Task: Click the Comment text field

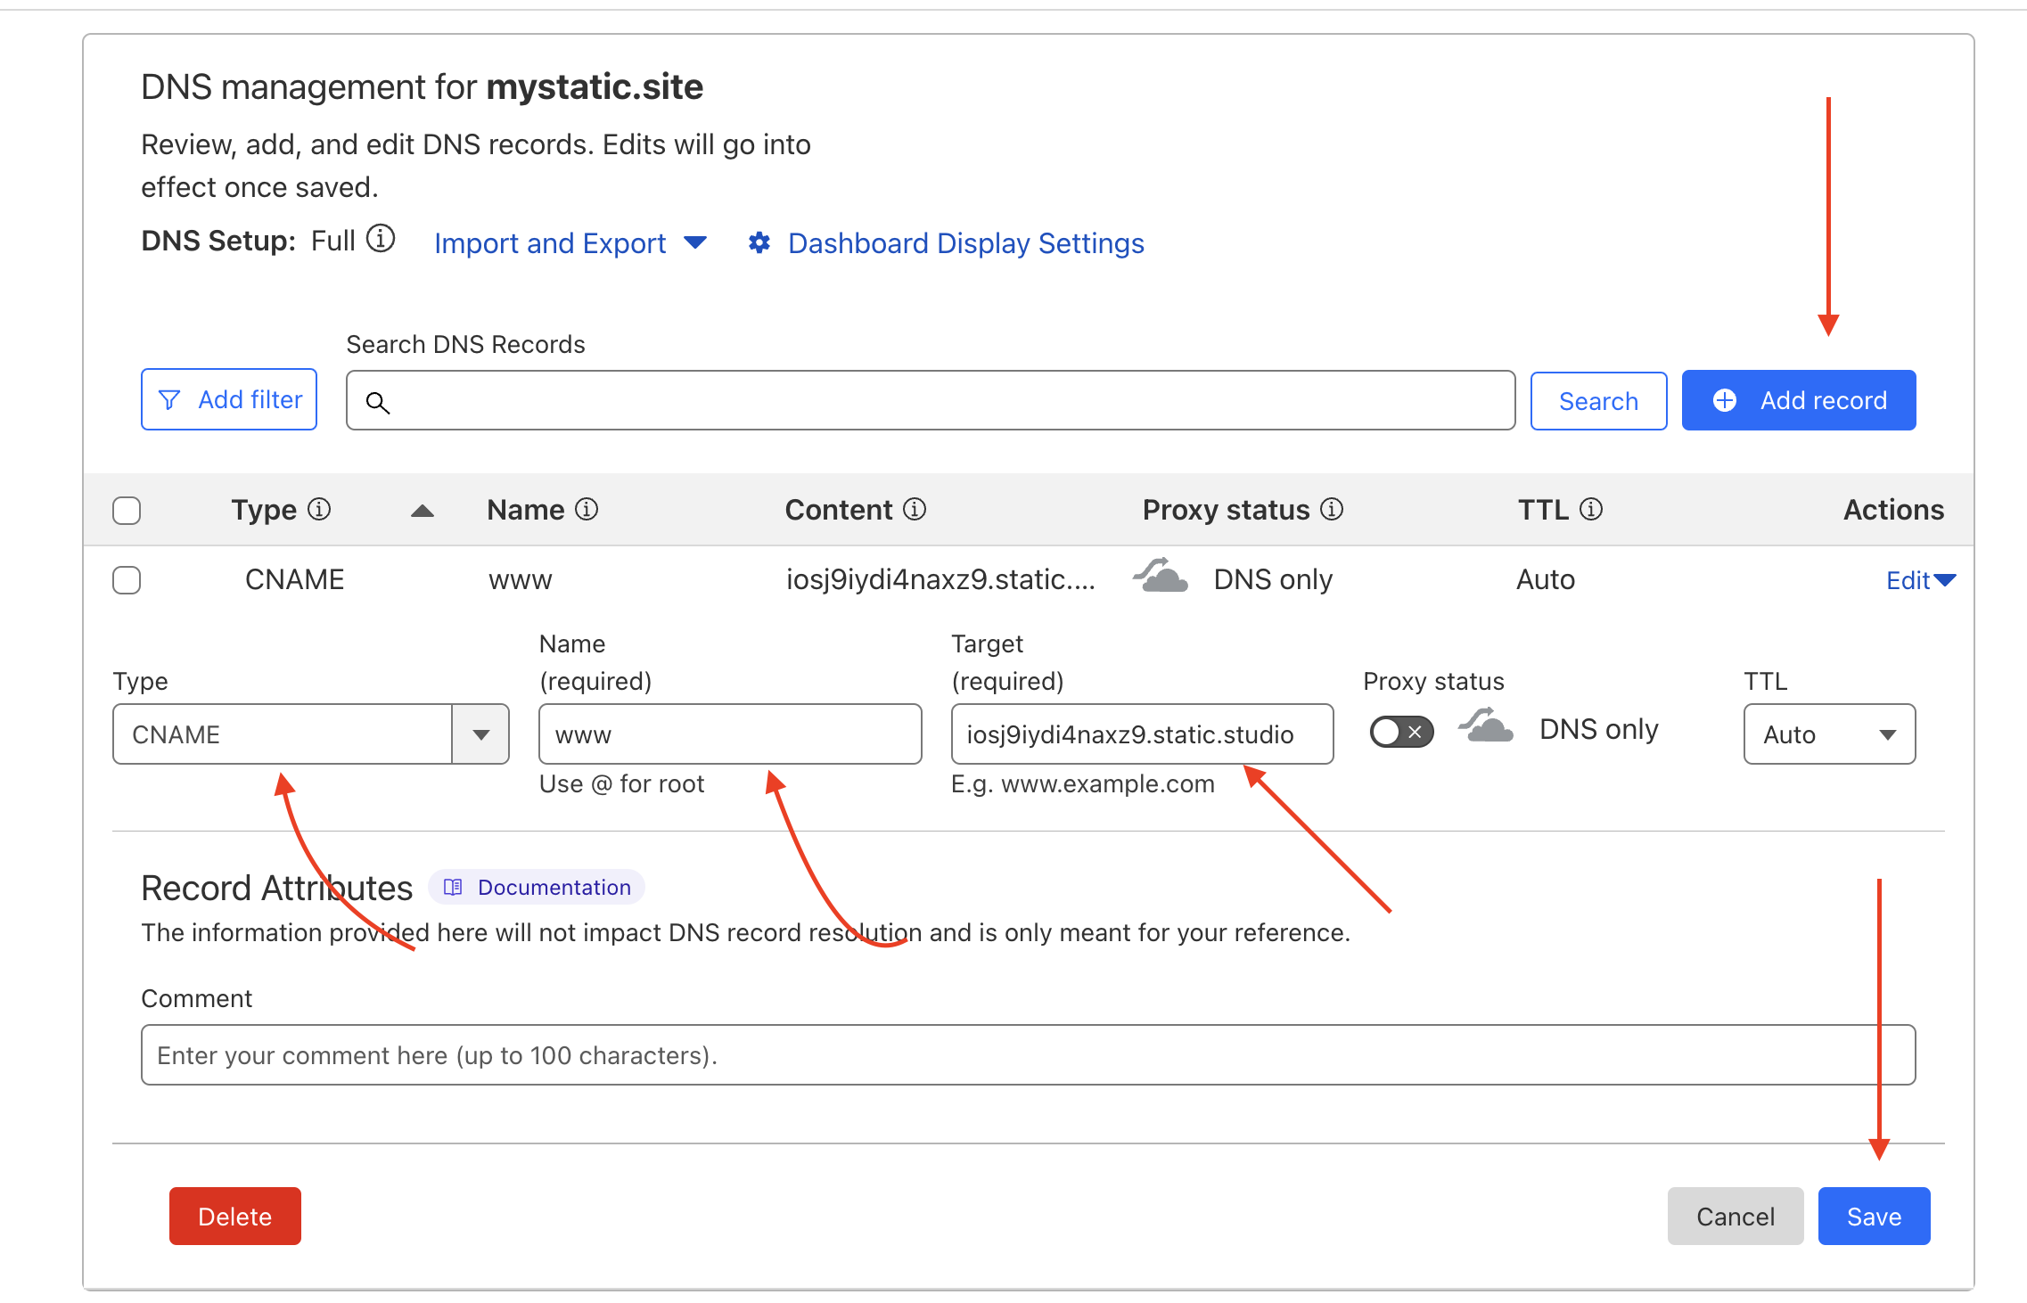Action: 1028,1054
